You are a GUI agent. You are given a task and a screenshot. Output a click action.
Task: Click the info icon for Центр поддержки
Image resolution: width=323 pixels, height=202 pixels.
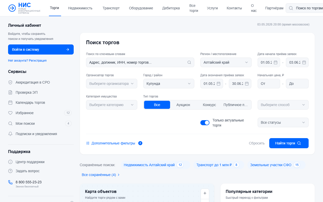coord(10,162)
